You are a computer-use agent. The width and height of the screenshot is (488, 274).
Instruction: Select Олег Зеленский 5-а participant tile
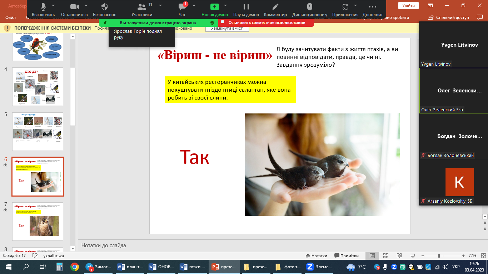pyautogui.click(x=453, y=91)
